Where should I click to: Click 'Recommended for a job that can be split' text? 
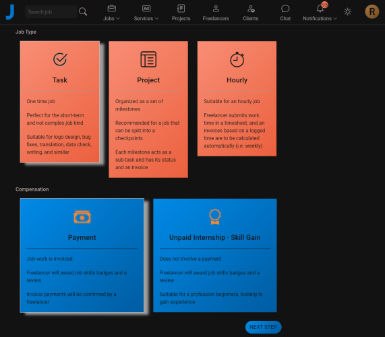147,130
